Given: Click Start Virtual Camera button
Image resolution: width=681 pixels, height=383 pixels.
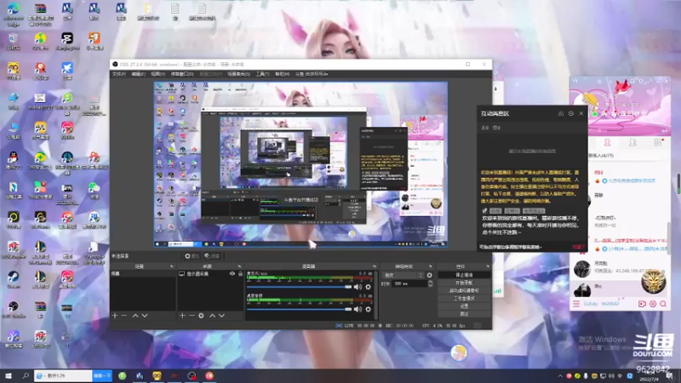Looking at the screenshot, I should 464,290.
